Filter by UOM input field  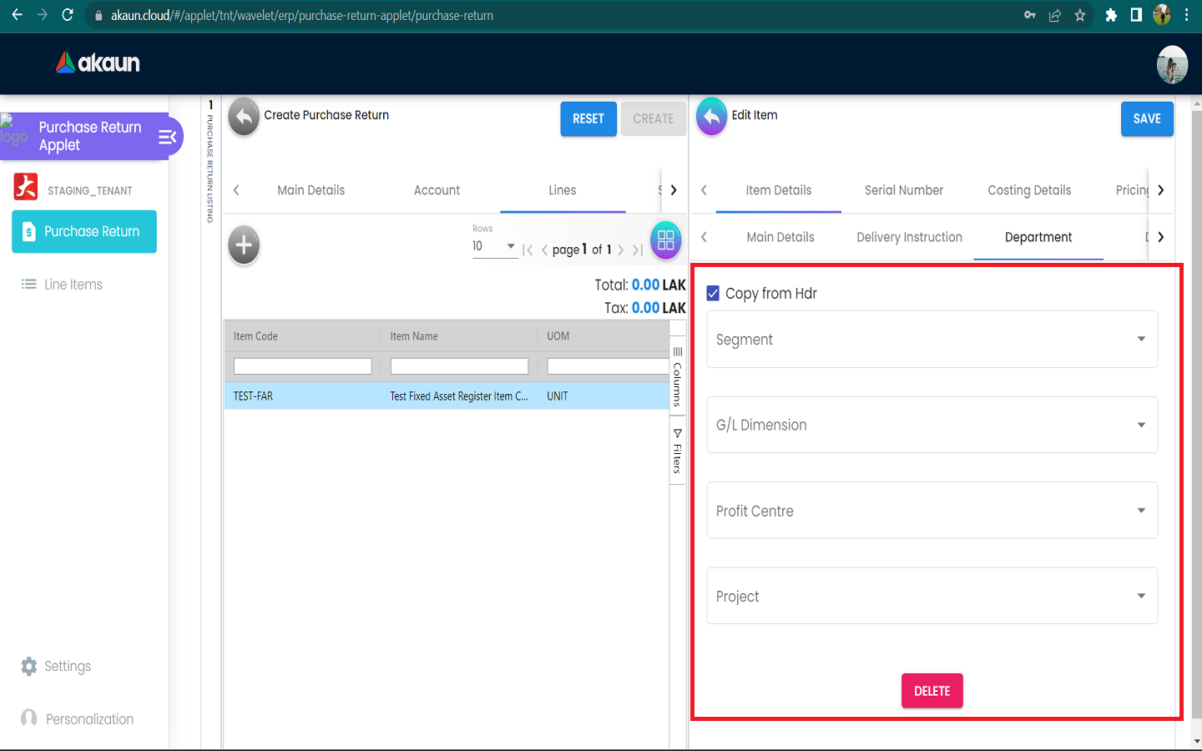coord(608,366)
